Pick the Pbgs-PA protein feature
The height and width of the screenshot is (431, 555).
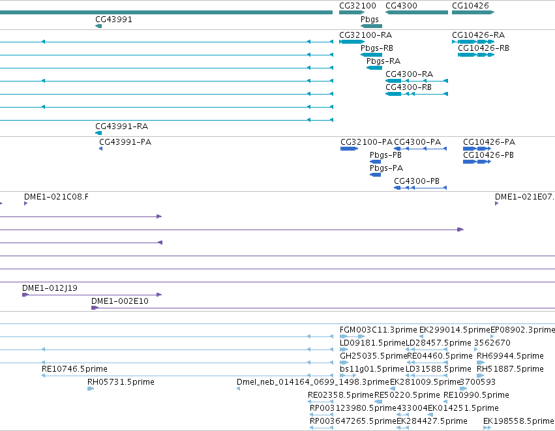(x=375, y=175)
